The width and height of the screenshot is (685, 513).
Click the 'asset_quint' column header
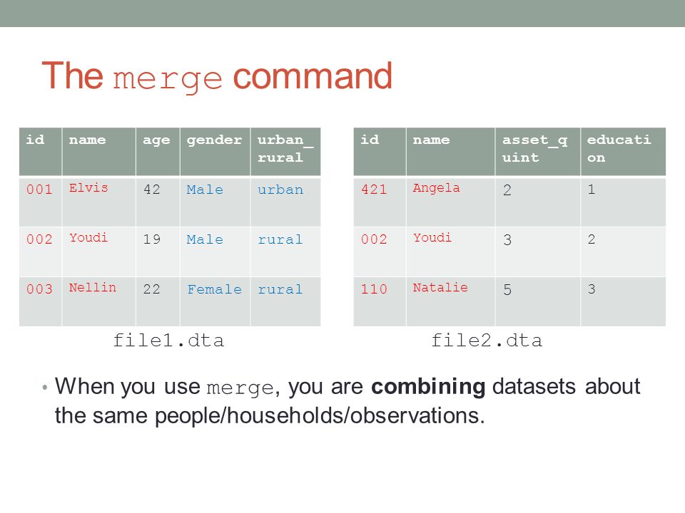(538, 152)
